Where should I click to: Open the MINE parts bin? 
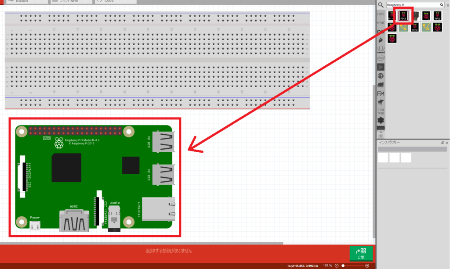pyautogui.click(x=381, y=23)
